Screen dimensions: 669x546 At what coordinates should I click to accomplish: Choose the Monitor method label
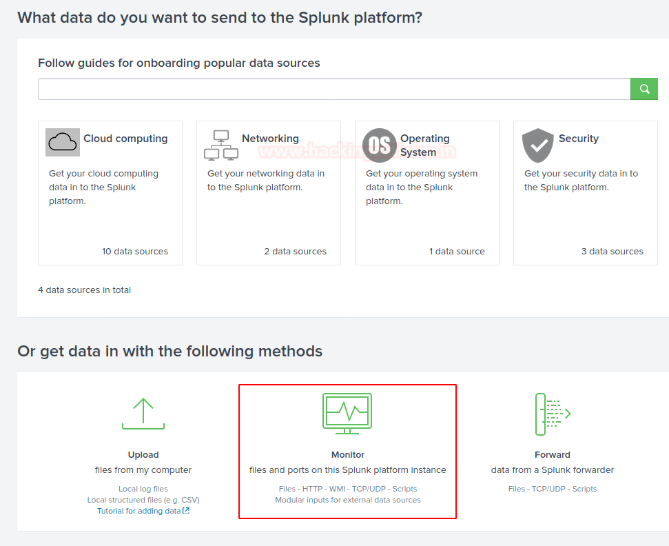click(x=348, y=455)
